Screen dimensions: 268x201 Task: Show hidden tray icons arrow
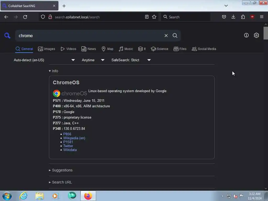click(222, 196)
